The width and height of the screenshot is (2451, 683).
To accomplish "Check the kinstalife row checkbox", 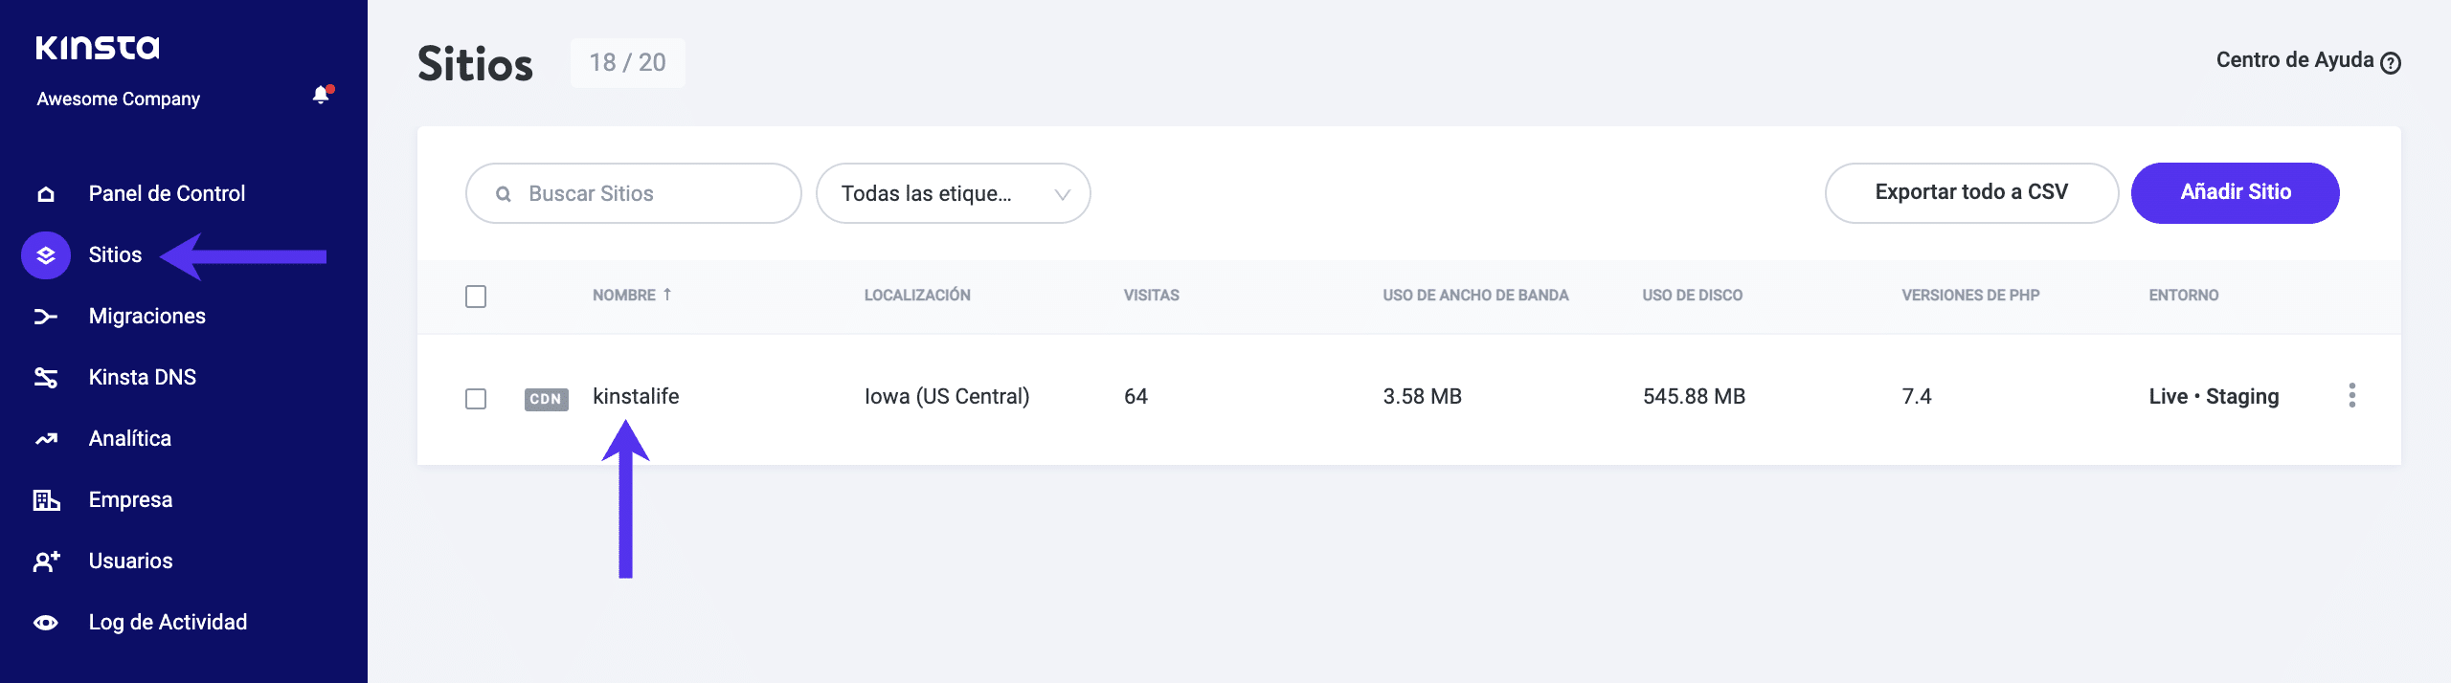I will pos(476,398).
